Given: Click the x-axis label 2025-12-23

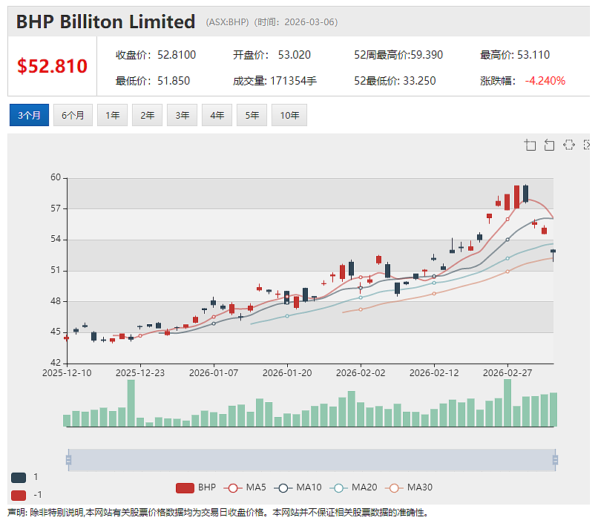Looking at the screenshot, I should tap(140, 373).
